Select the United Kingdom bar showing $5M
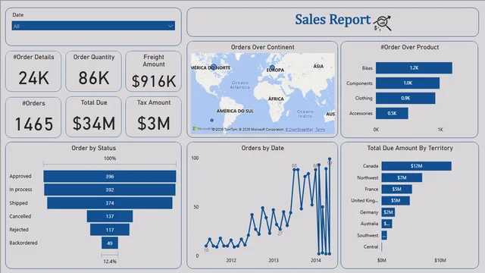The height and width of the screenshot is (273, 485). coord(396,200)
